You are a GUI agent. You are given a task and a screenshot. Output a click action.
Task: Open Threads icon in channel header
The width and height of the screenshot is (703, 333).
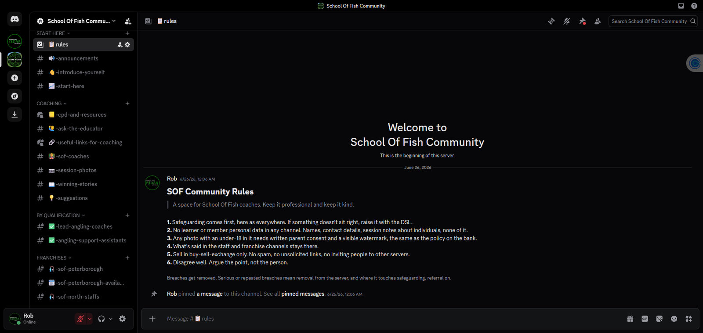pyautogui.click(x=551, y=21)
